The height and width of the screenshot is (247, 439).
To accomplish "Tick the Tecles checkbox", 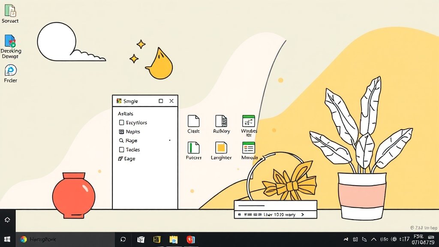I will click(x=122, y=150).
